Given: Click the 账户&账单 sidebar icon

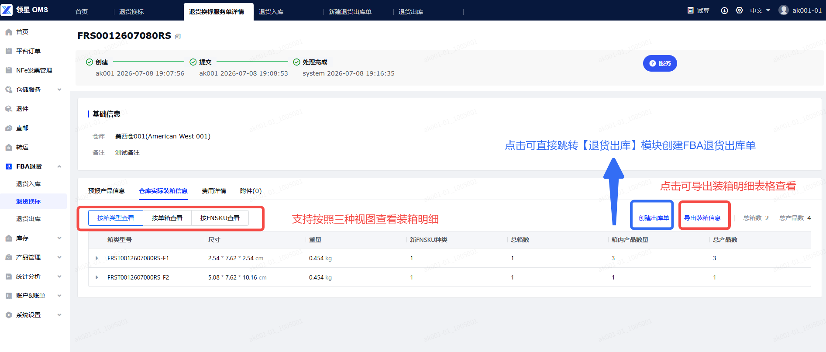Looking at the screenshot, I should pos(9,296).
